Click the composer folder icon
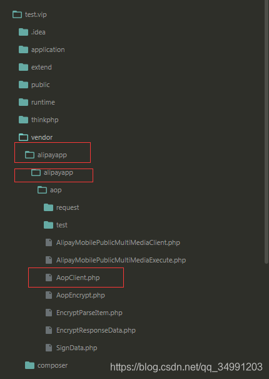 pyautogui.click(x=29, y=365)
